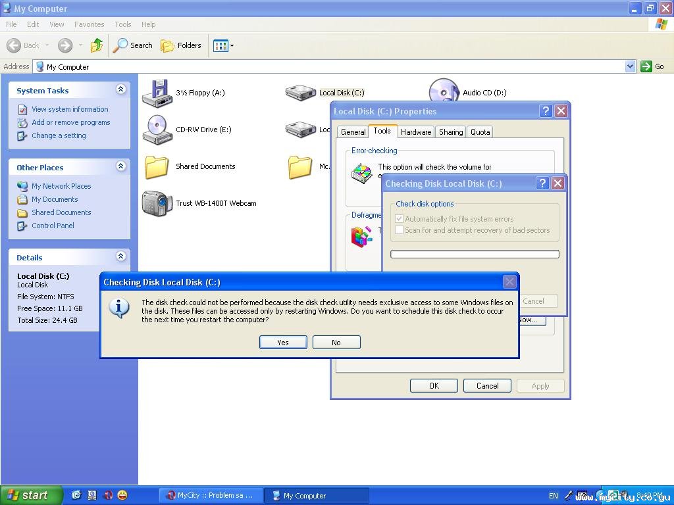Click the EN language indicator
The image size is (674, 505).
[553, 496]
